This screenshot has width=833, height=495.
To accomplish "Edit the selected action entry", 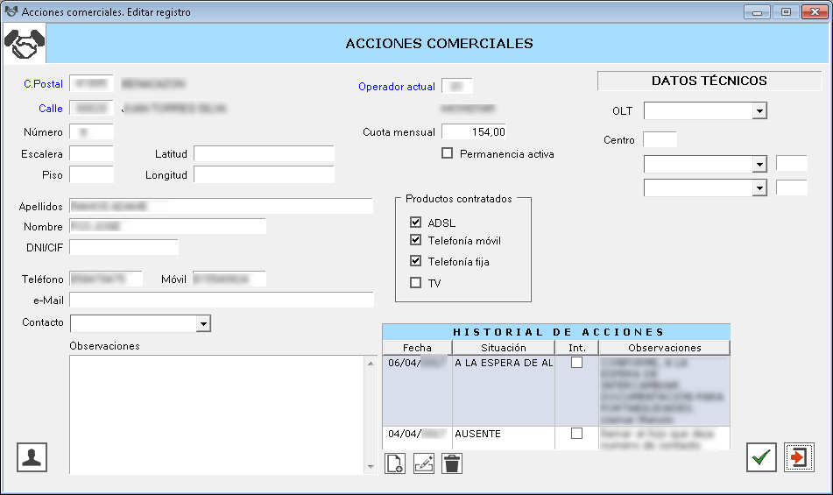I will point(423,463).
